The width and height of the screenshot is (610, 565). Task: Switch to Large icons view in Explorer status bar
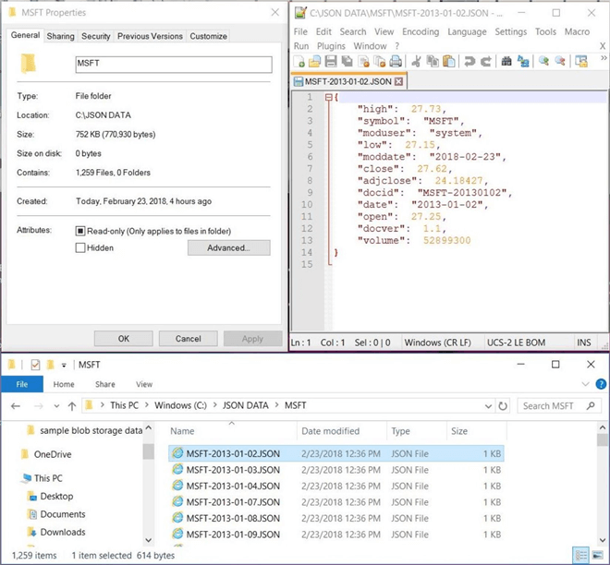pos(597,556)
